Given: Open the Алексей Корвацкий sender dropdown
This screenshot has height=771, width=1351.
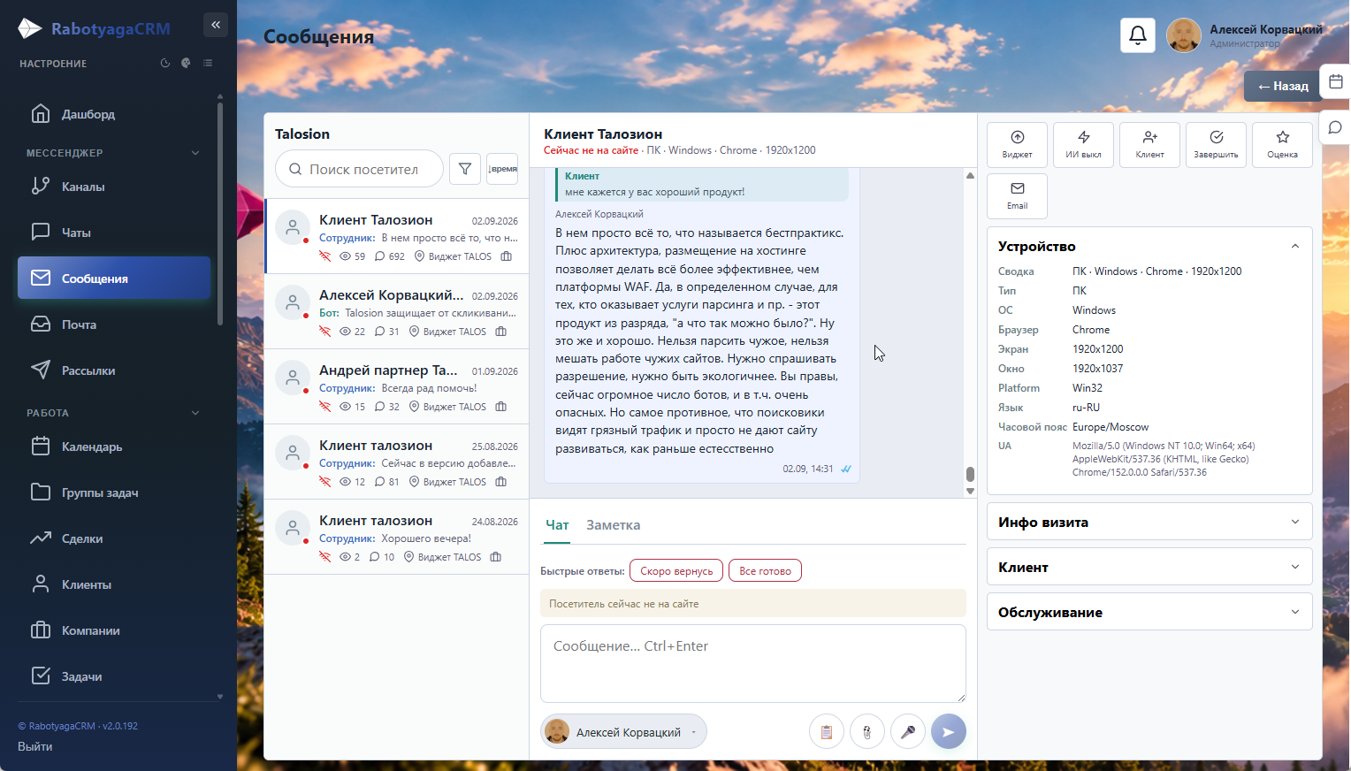Looking at the screenshot, I should [623, 732].
